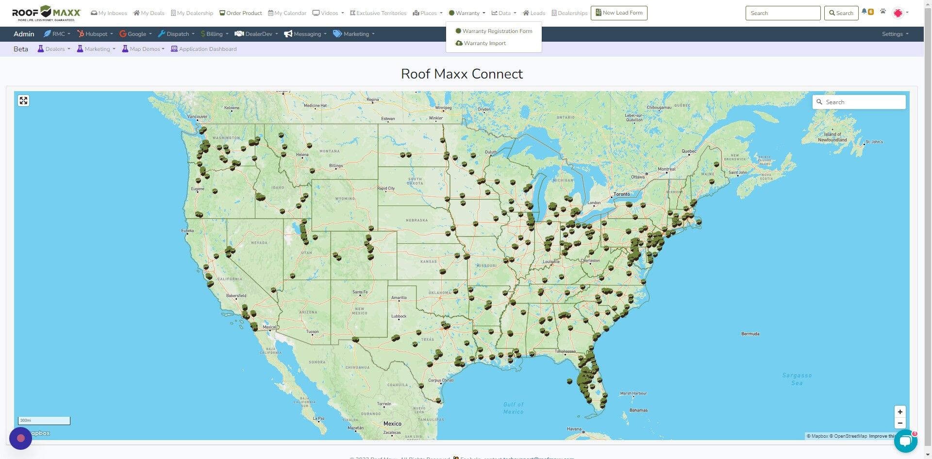Select Warranty Import option

tap(481, 43)
